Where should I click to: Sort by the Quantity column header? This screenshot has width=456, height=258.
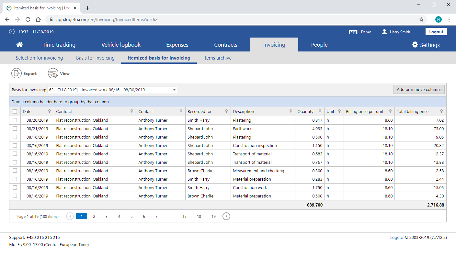pyautogui.click(x=305, y=111)
